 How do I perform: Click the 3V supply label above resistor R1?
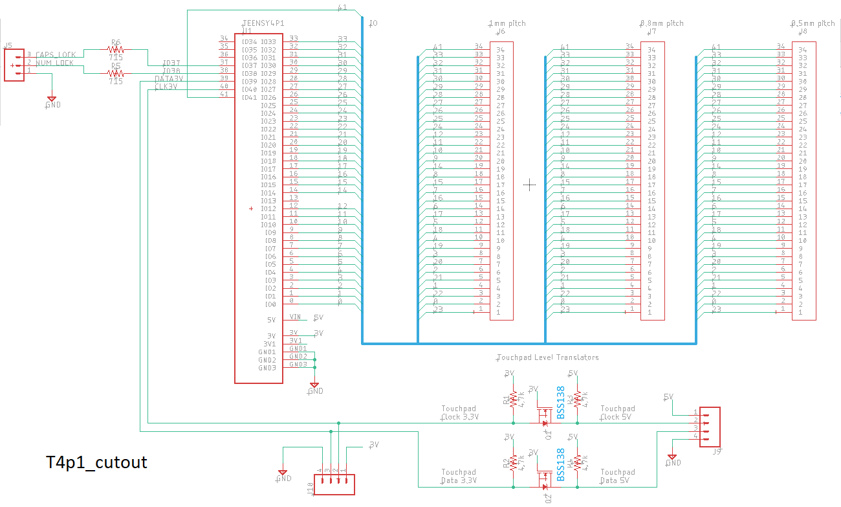[x=509, y=373]
